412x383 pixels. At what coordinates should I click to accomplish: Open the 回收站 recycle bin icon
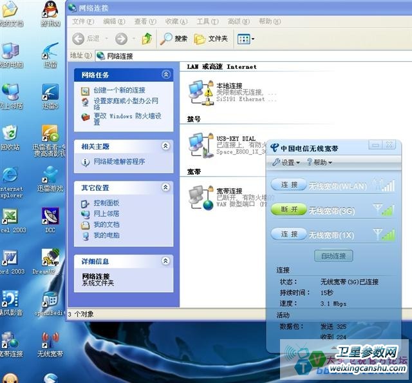point(10,137)
